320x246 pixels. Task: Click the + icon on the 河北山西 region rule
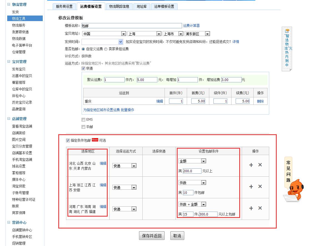pyautogui.click(x=251, y=165)
